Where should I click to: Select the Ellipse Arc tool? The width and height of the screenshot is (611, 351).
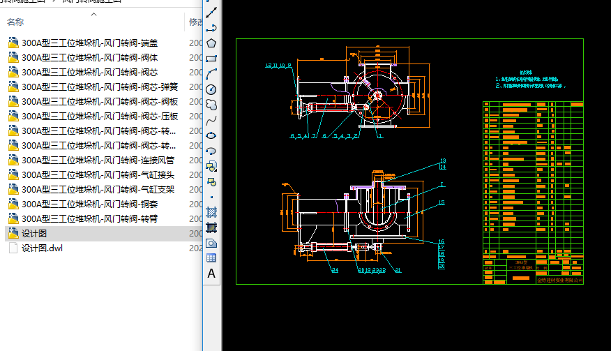pyautogui.click(x=211, y=151)
